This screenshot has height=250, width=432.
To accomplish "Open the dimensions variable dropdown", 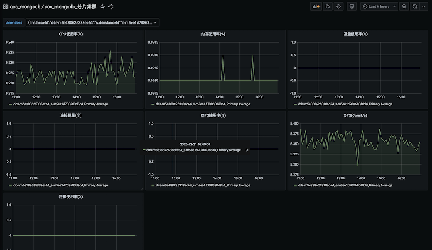I will (x=92, y=22).
